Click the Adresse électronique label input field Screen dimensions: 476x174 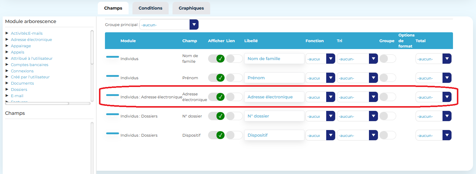(x=274, y=97)
